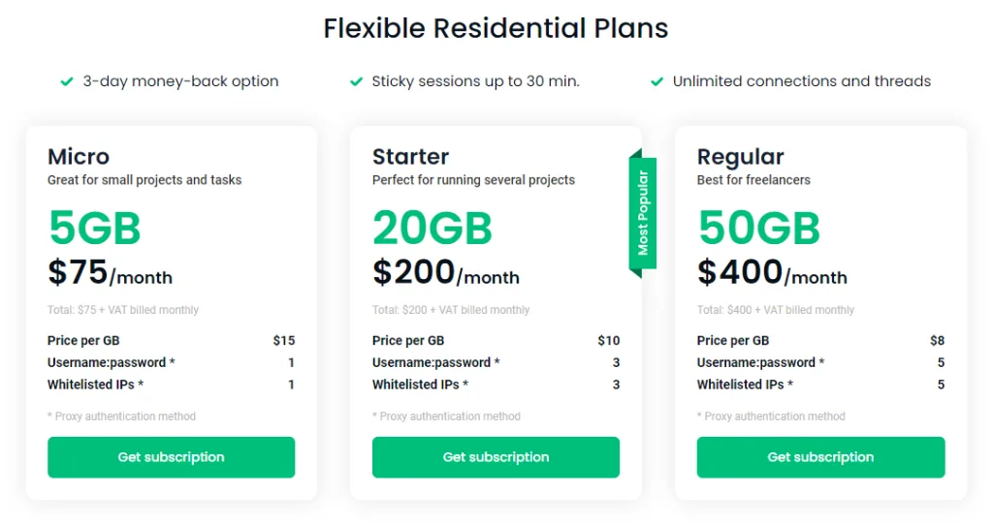Image resolution: width=993 pixels, height=523 pixels.
Task: Click the 20GB data amount
Action: [432, 229]
